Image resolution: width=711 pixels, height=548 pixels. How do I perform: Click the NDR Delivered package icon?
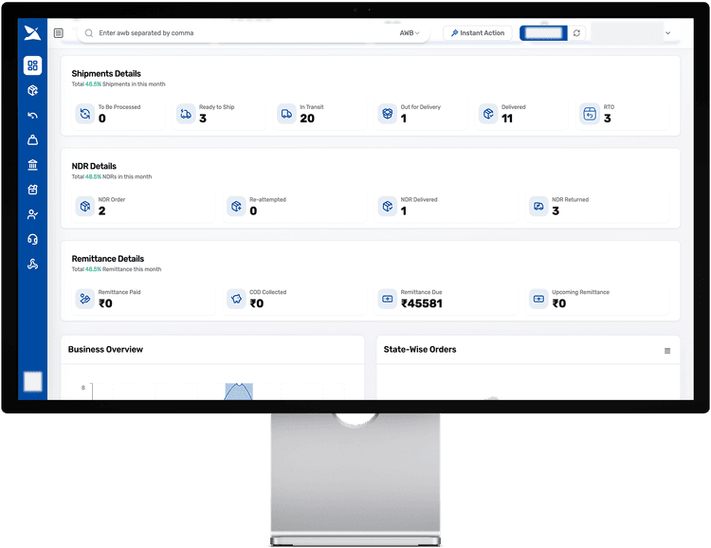[387, 206]
